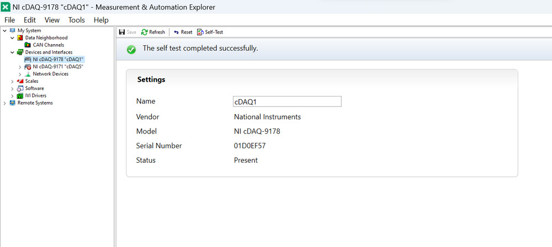
Task: Click the status value Present
Action: pos(246,160)
